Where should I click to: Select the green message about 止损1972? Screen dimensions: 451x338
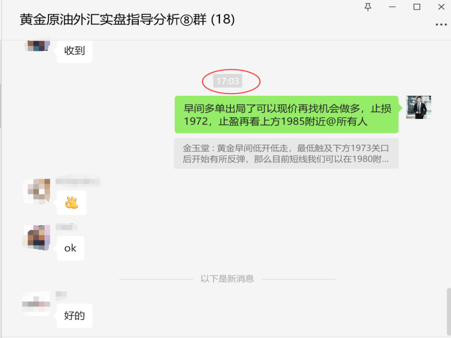pos(286,115)
